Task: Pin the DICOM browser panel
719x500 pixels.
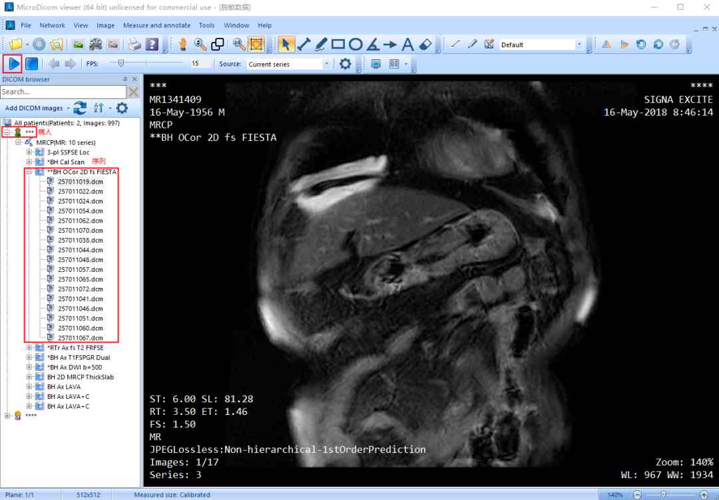Action: [125, 79]
